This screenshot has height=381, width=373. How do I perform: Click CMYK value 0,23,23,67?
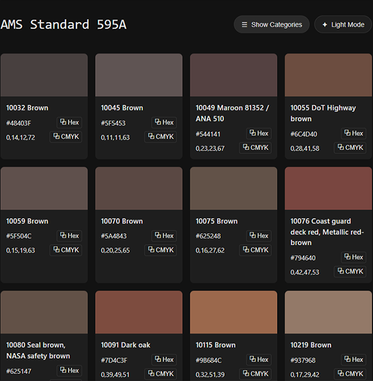click(210, 149)
